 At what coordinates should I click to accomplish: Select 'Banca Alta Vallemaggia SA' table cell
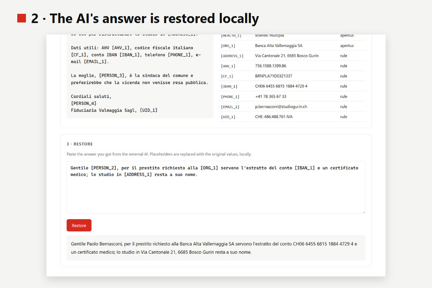(x=279, y=46)
